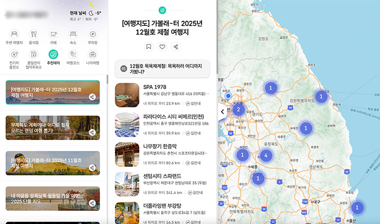This screenshot has width=380, height=224.
Task: Choose the 카페 cafe icon
Action: coord(53,34)
